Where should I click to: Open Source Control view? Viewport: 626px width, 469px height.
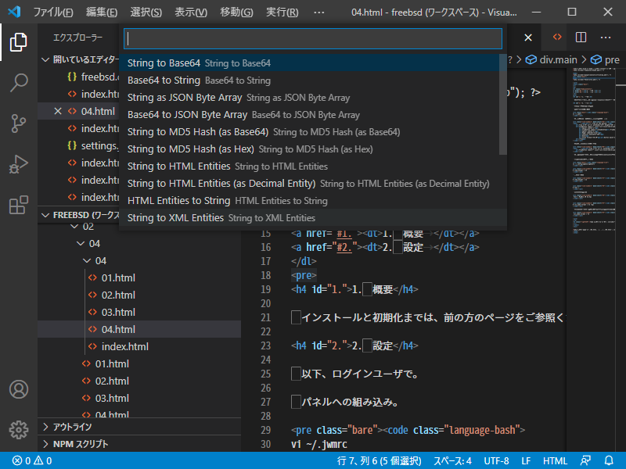click(18, 124)
